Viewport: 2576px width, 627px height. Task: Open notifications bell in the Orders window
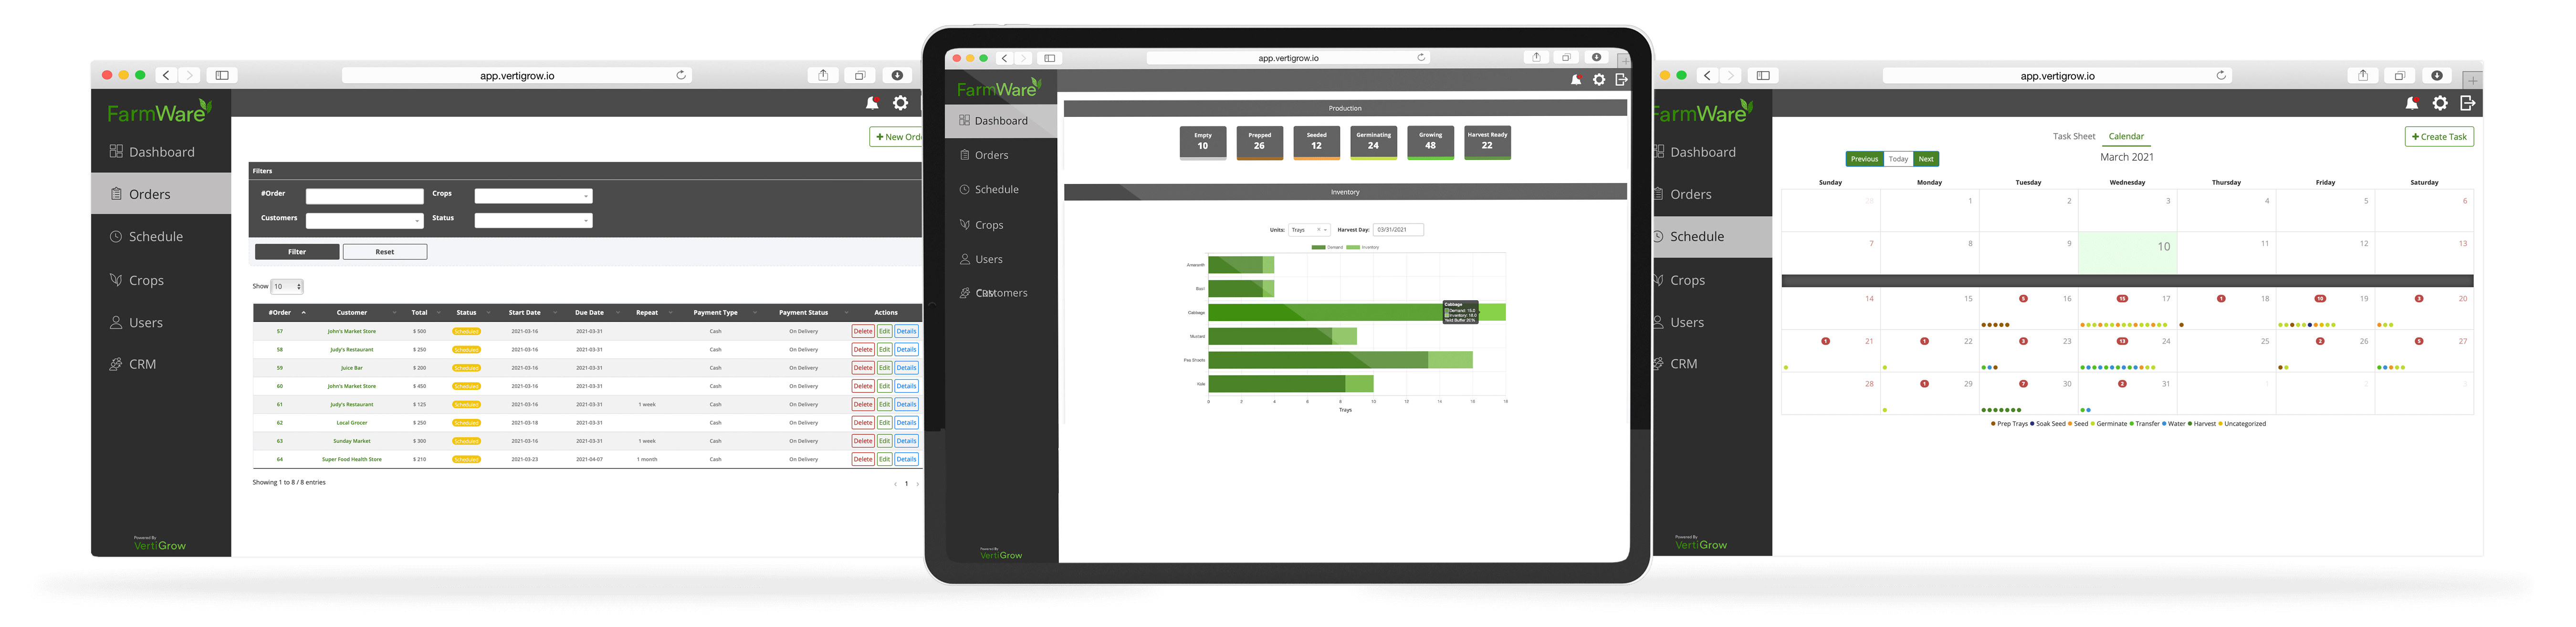pyautogui.click(x=872, y=103)
